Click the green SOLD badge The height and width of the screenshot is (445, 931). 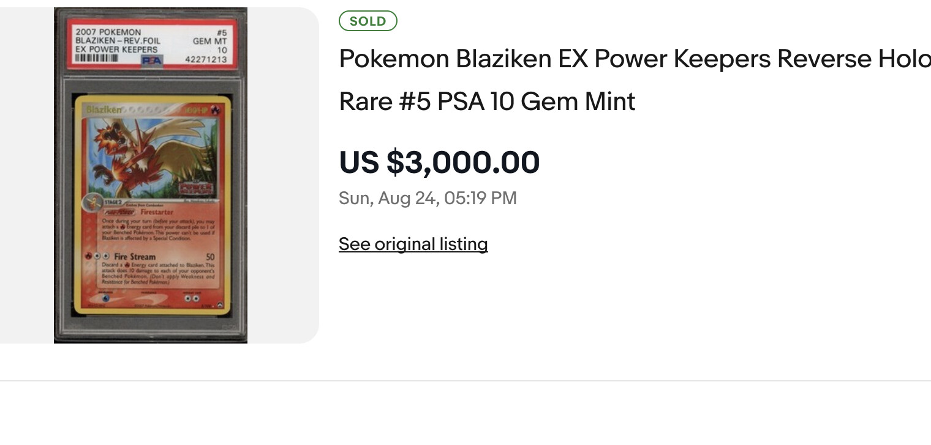(367, 21)
